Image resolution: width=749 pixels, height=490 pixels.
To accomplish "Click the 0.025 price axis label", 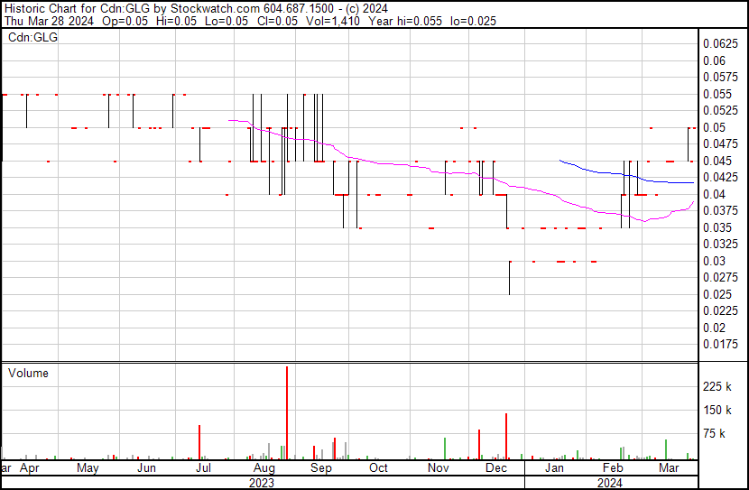I will 717,294.
